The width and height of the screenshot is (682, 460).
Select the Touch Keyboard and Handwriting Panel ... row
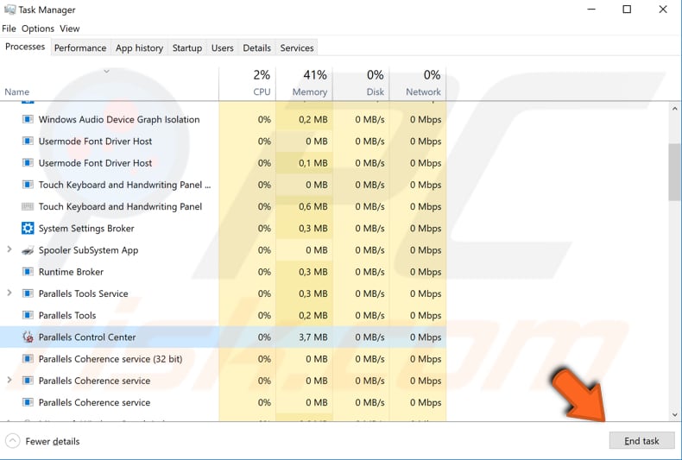click(x=223, y=185)
